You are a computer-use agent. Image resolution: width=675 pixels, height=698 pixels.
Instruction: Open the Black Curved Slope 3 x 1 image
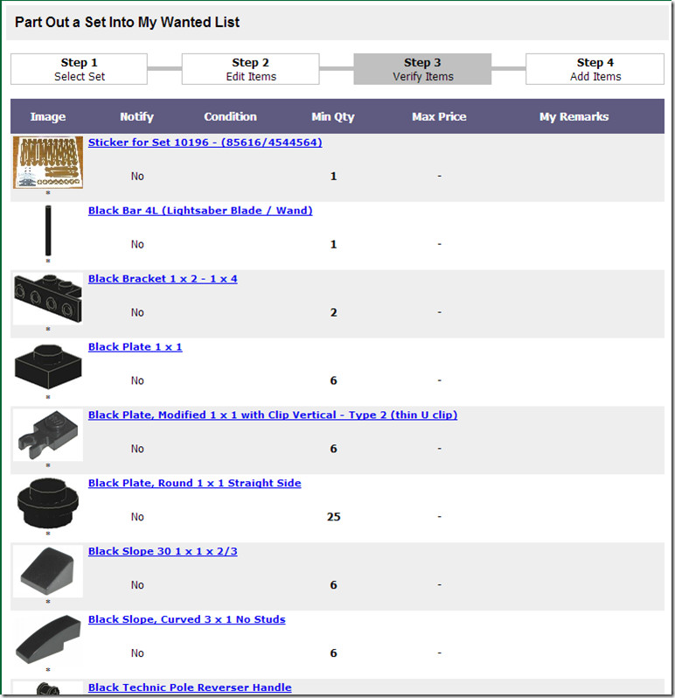tap(48, 639)
